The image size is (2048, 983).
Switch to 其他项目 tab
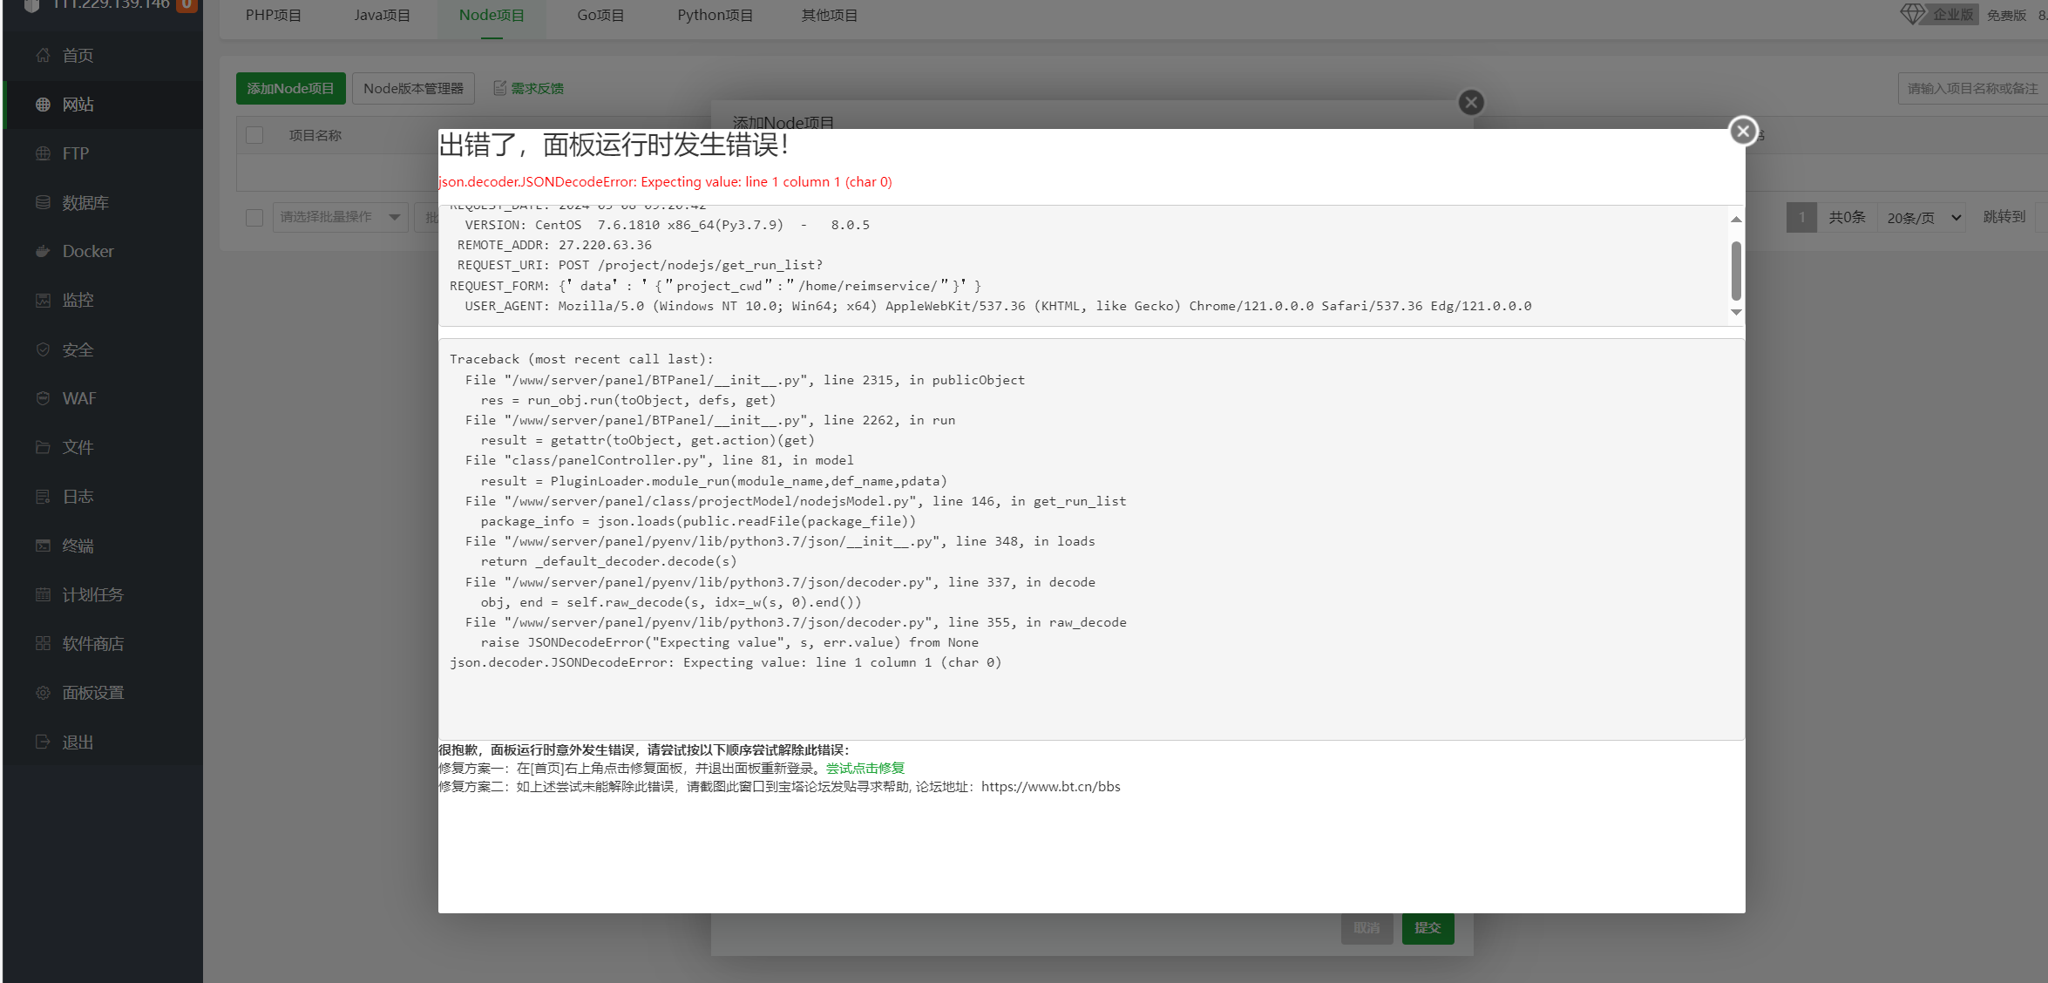[x=829, y=15]
